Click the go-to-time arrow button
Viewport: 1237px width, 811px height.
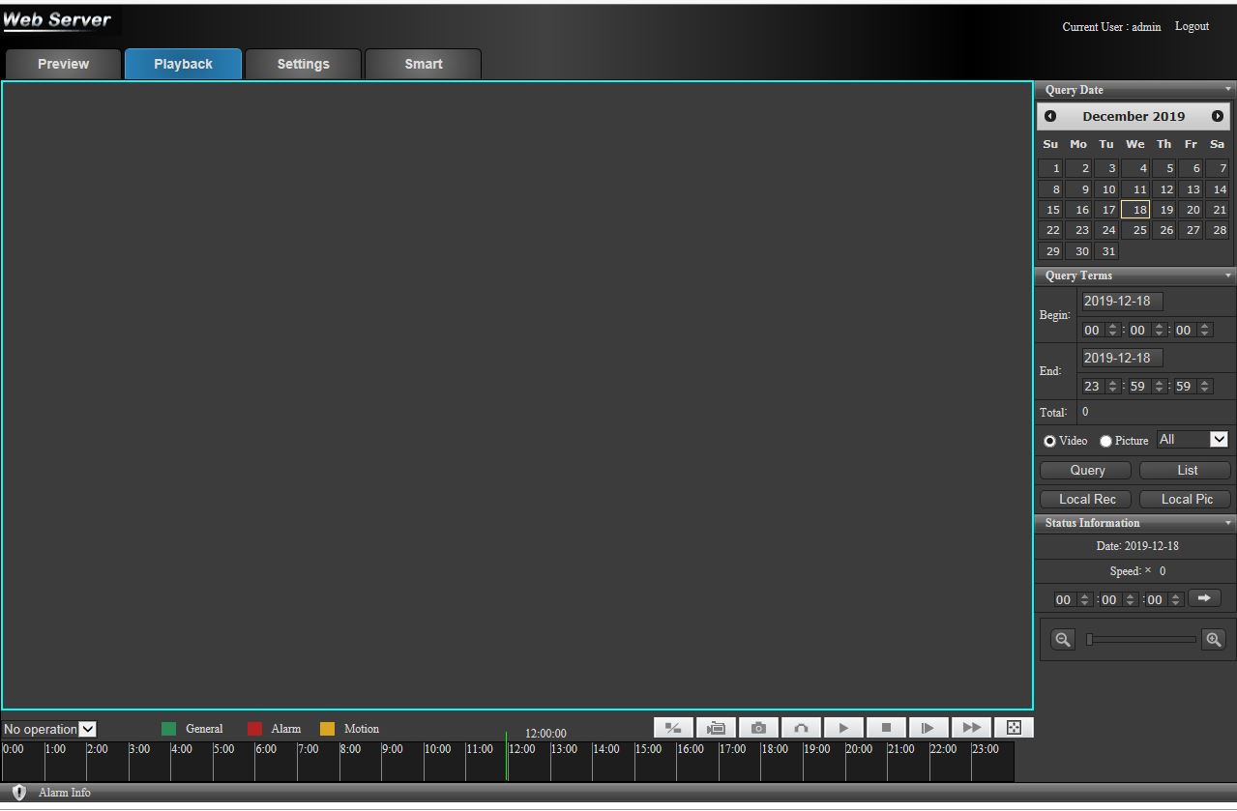[x=1204, y=598]
